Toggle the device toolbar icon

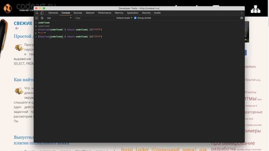[42, 13]
